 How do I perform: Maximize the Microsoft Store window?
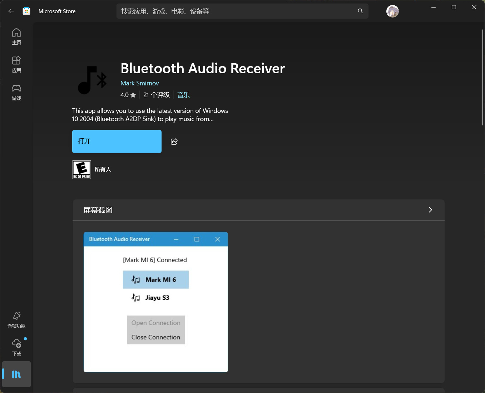[x=454, y=8]
